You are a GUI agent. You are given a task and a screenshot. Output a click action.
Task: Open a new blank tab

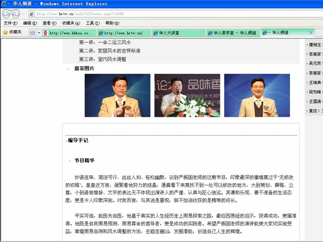coord(319,33)
